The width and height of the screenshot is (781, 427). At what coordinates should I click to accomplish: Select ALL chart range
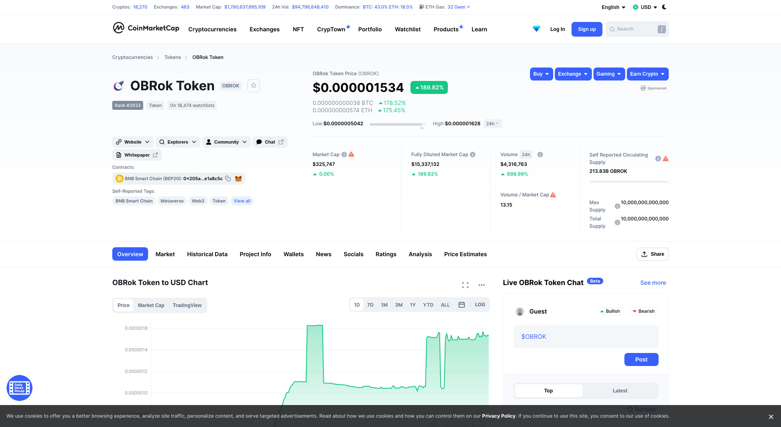pos(445,305)
